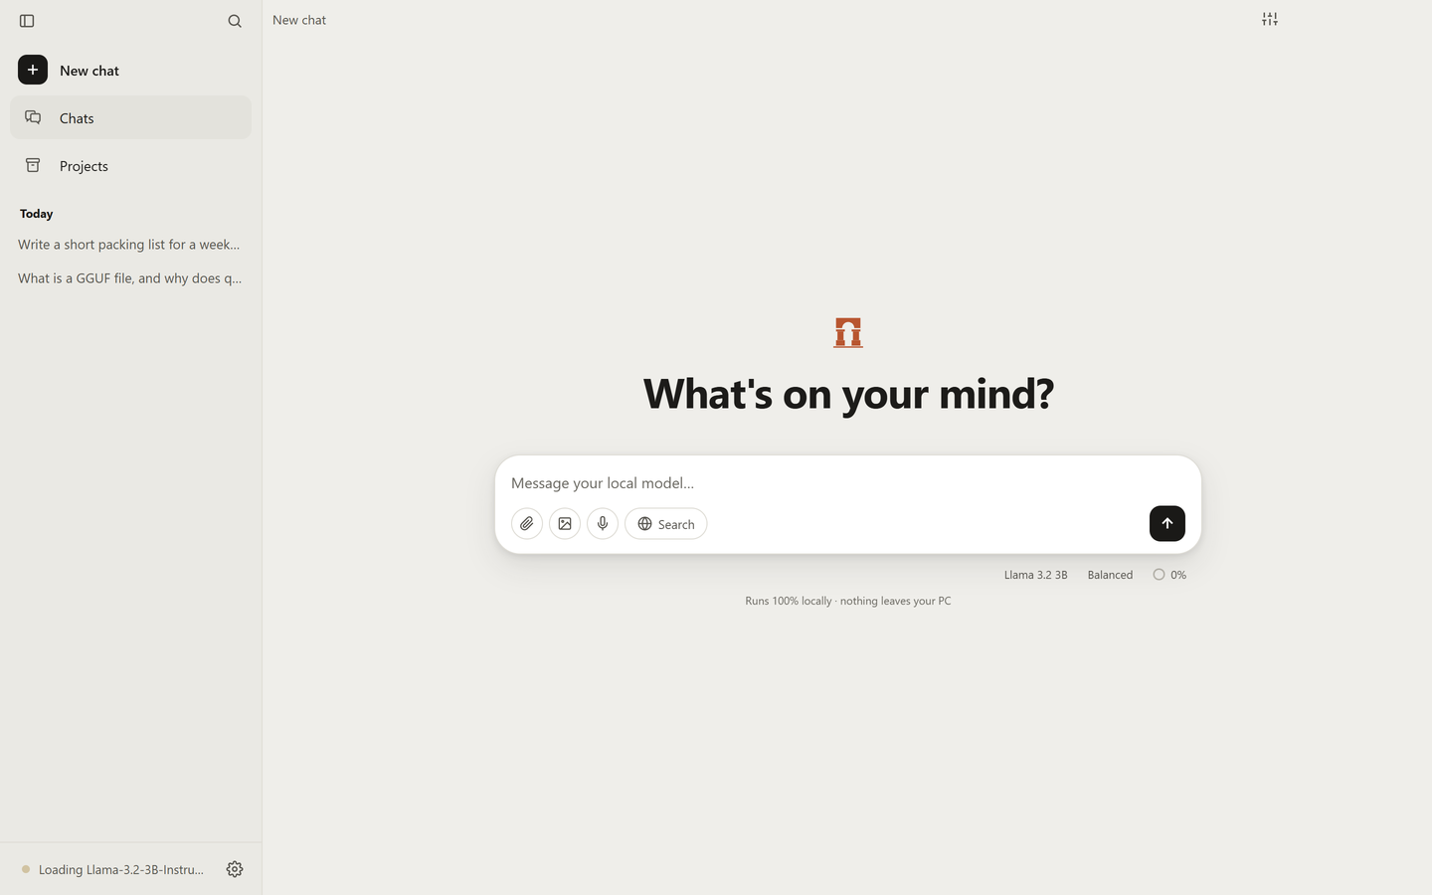Image resolution: width=1432 pixels, height=895 pixels.
Task: Click the black plus New chat icon
Action: click(33, 70)
